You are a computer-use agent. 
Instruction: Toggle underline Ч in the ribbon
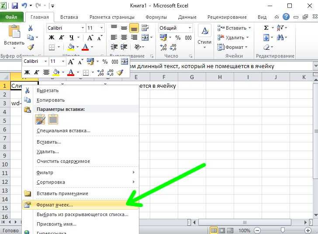pyautogui.click(x=71, y=38)
